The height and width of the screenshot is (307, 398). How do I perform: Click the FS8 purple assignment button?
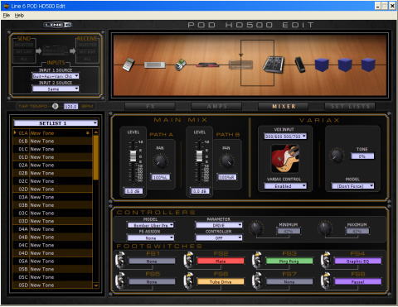click(x=357, y=281)
